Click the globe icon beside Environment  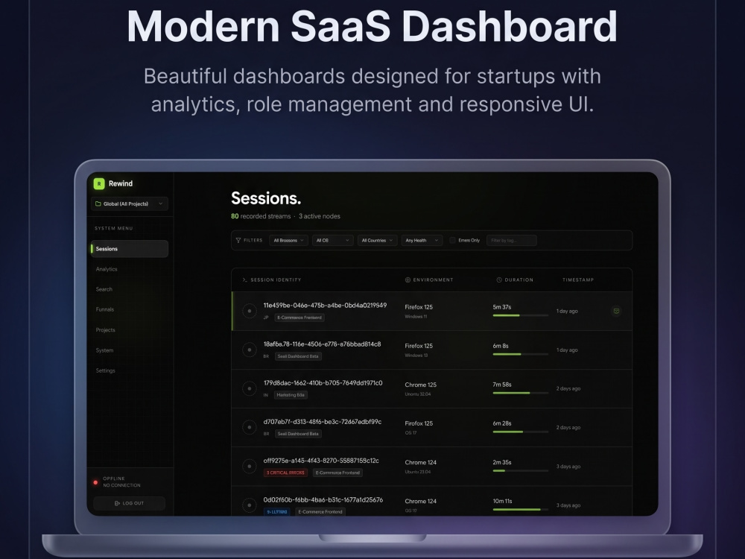(x=408, y=280)
